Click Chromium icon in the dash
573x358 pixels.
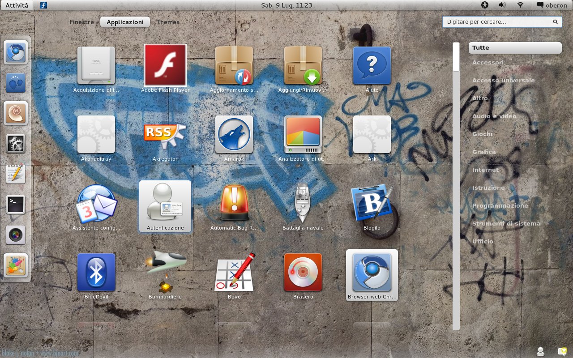(16, 52)
